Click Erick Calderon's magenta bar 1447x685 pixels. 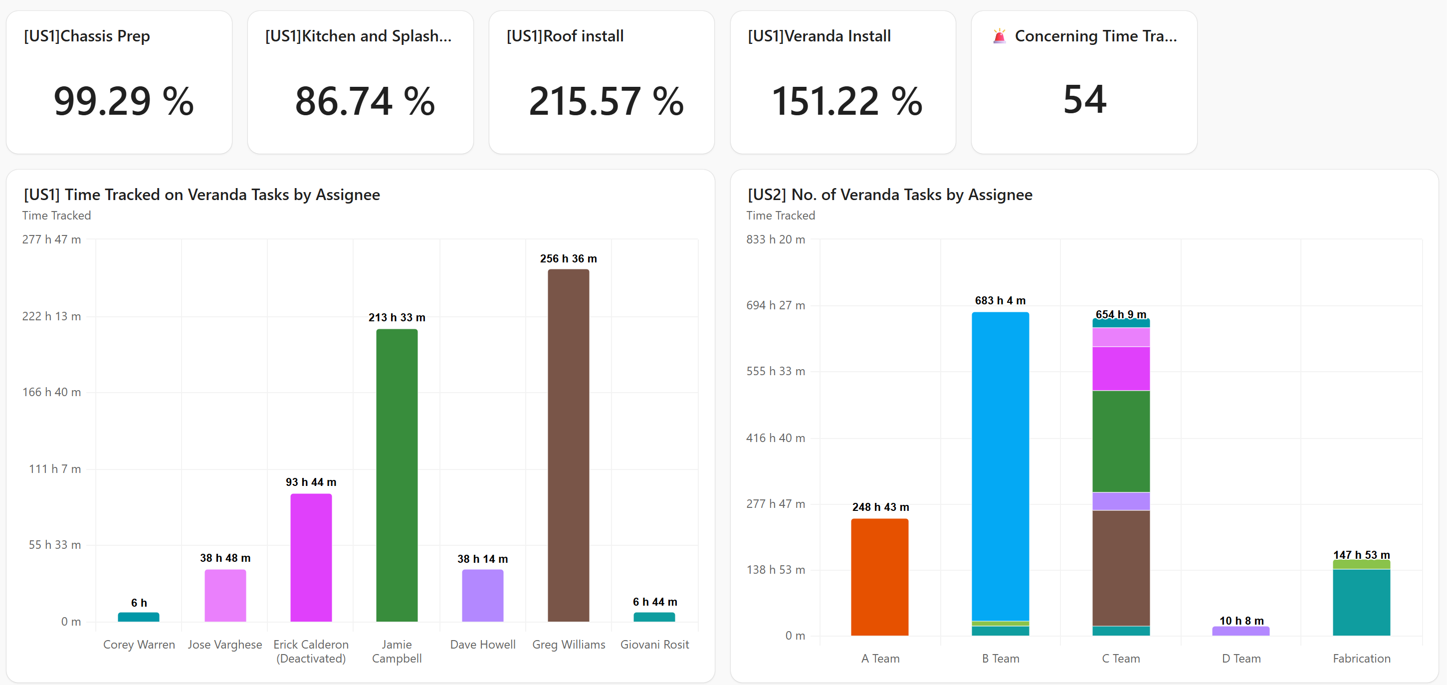click(x=311, y=556)
